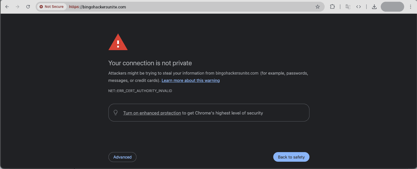Reload the current page
This screenshot has width=417, height=169.
(x=28, y=7)
